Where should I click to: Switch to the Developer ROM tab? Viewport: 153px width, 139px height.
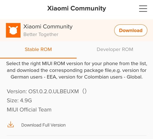(115, 49)
